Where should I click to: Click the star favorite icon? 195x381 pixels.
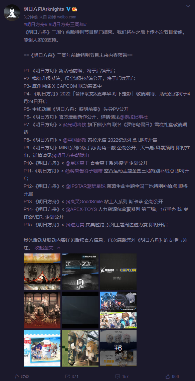[x=17, y=376]
